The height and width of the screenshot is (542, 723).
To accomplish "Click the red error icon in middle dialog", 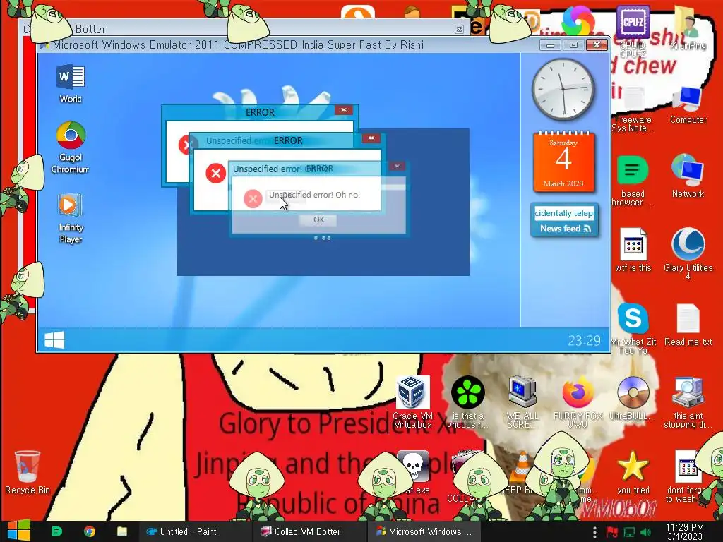I will coord(215,174).
